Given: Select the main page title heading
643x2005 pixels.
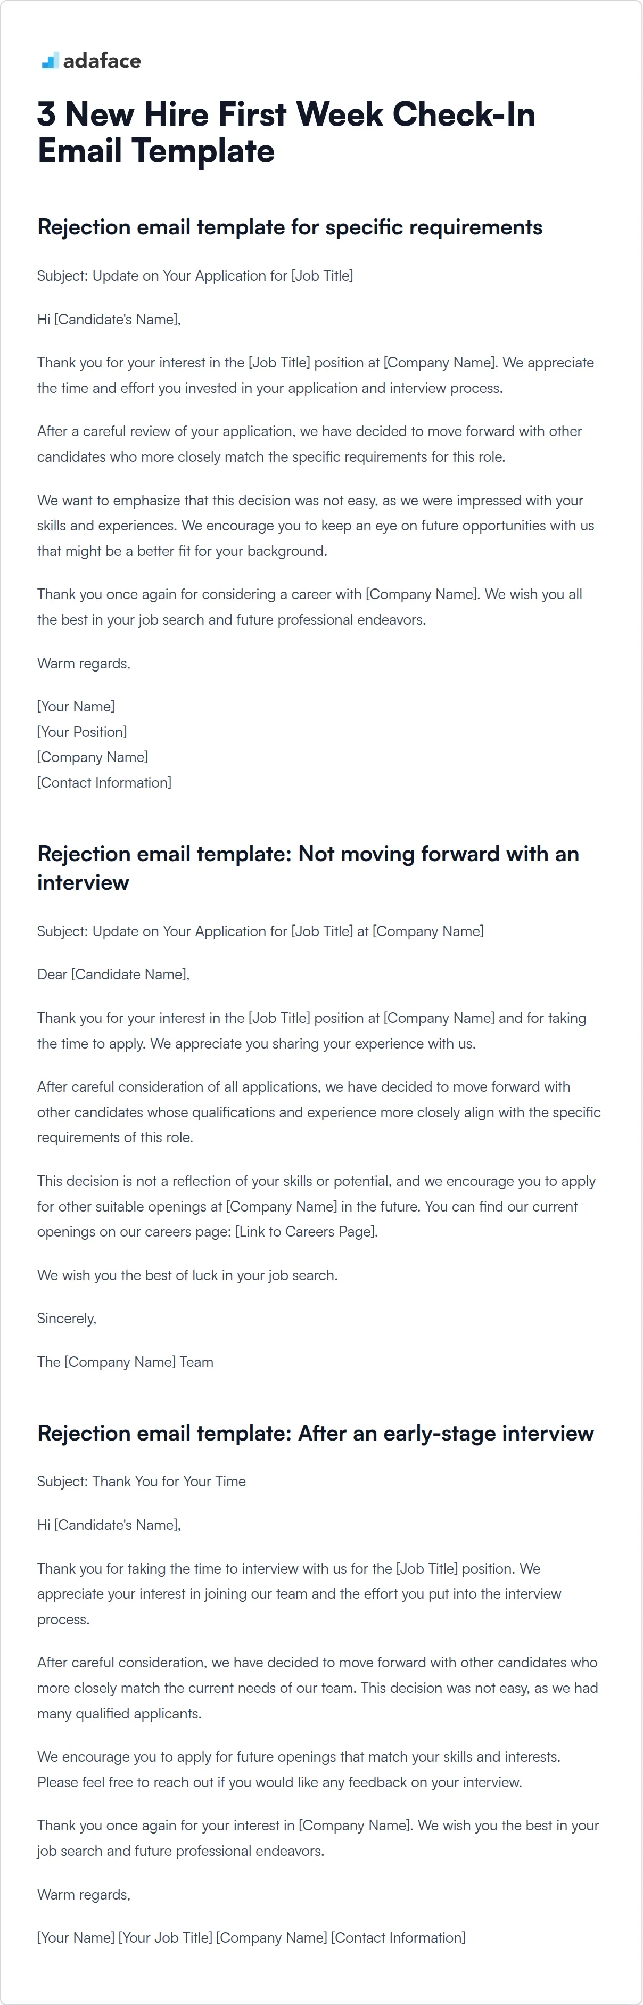Looking at the screenshot, I should [286, 132].
